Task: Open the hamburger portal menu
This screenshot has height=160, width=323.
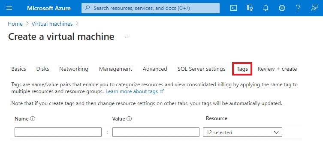Action: [9, 8]
